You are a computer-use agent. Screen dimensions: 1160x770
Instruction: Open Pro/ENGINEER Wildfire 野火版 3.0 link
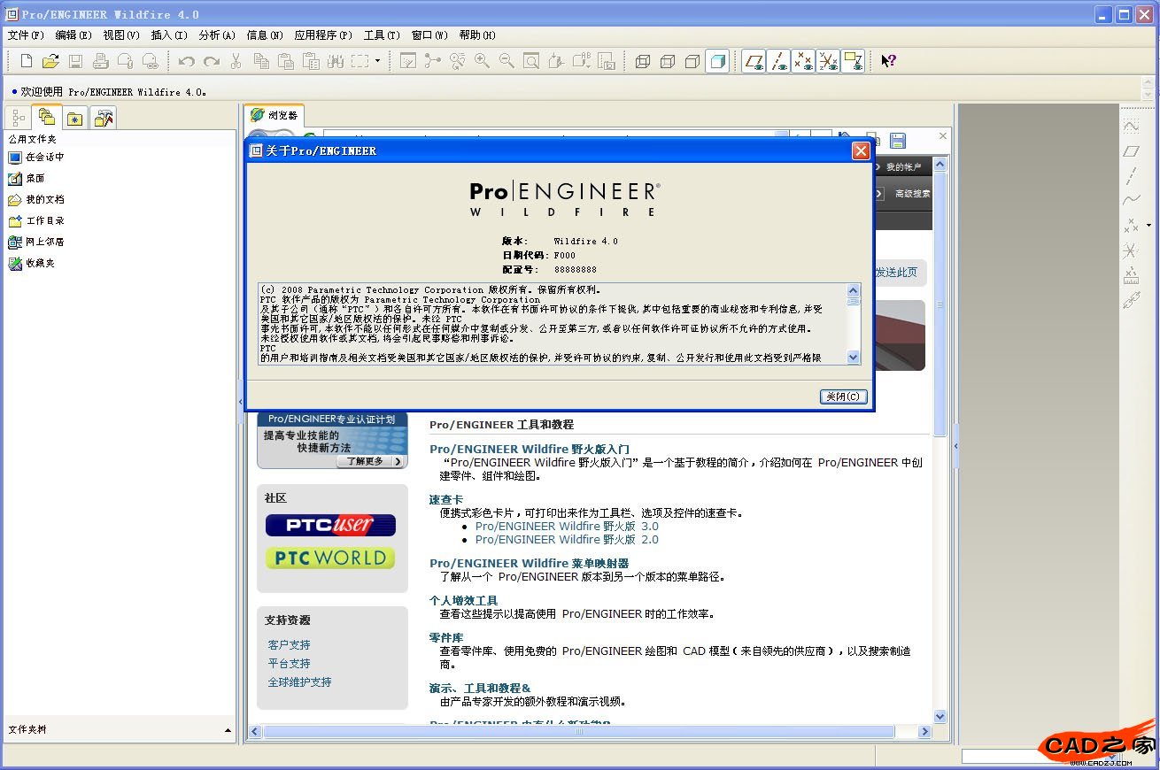pos(567,526)
